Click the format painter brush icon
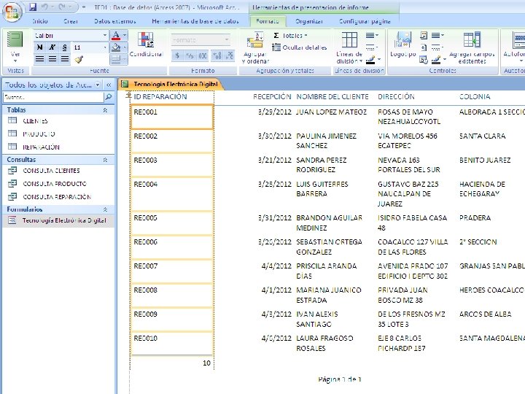Viewport: 525px width, 394px height. coord(79,59)
